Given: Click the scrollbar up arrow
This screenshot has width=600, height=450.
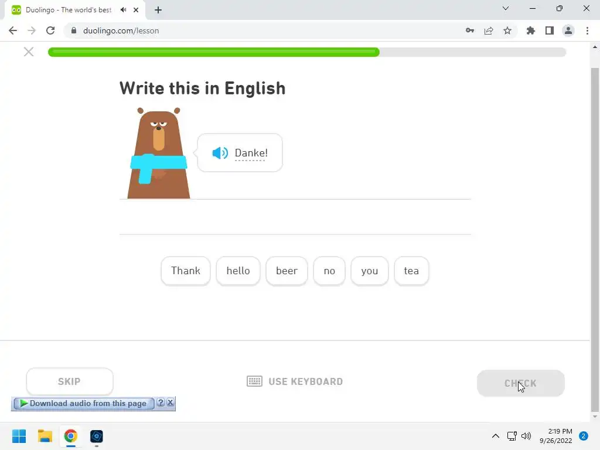Looking at the screenshot, I should coord(595,47).
